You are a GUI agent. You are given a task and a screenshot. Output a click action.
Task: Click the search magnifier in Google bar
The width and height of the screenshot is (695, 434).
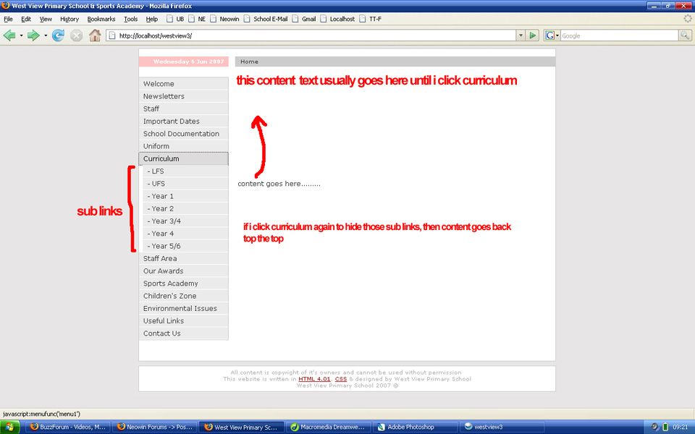(x=684, y=35)
